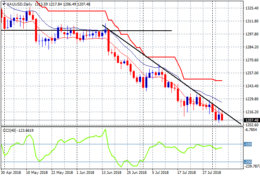The height and width of the screenshot is (177, 260).
Task: Click the current price tag 1207.48
Action: 252,120
